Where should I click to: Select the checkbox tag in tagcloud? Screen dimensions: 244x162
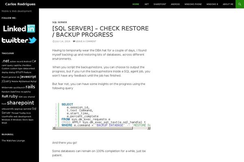[x=26, y=66]
